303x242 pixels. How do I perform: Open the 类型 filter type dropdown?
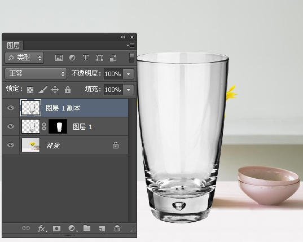coord(24,58)
